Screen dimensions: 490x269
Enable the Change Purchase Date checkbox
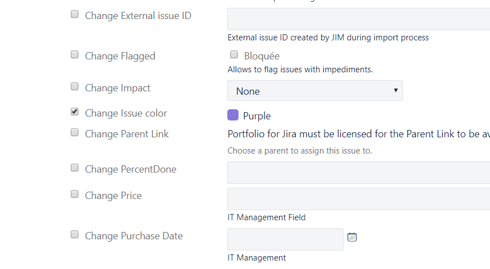pos(75,234)
